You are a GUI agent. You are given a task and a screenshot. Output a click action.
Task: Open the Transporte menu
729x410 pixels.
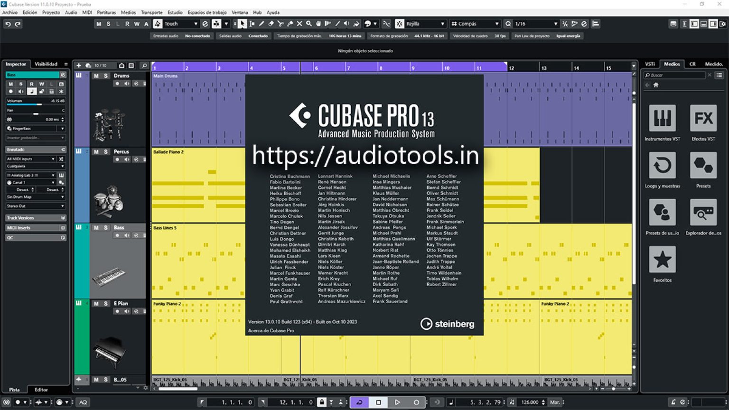click(x=151, y=12)
